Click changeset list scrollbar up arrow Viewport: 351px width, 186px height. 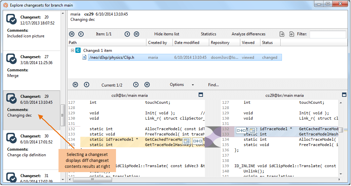(63, 13)
